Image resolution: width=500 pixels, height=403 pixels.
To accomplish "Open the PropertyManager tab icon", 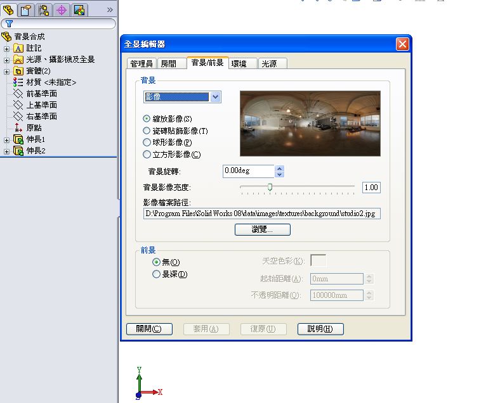I will [x=26, y=10].
